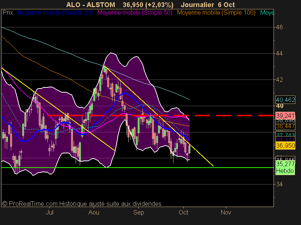
Task: Click the 44 axis label
Action: (279, 53)
